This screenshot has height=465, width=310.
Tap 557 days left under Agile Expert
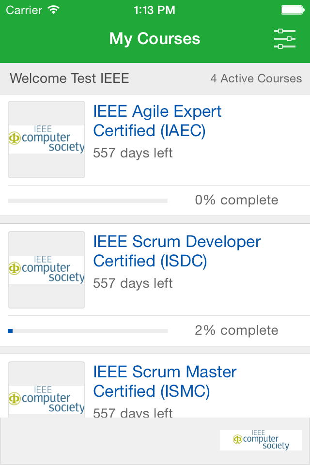133,153
